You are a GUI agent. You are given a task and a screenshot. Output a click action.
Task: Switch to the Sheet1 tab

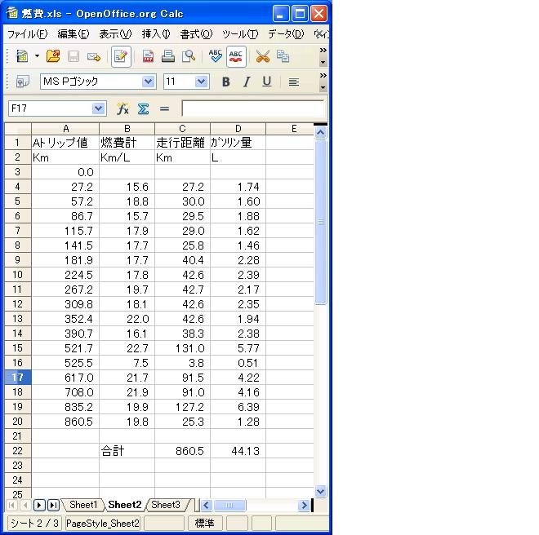click(83, 505)
